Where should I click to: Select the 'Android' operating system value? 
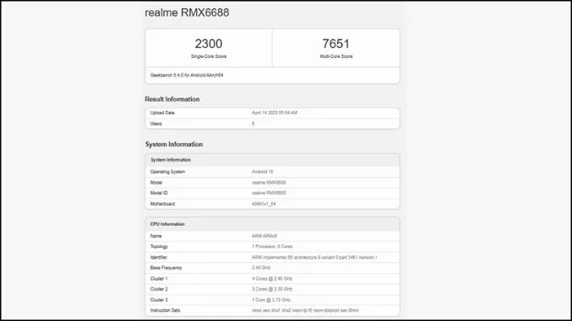(262, 171)
